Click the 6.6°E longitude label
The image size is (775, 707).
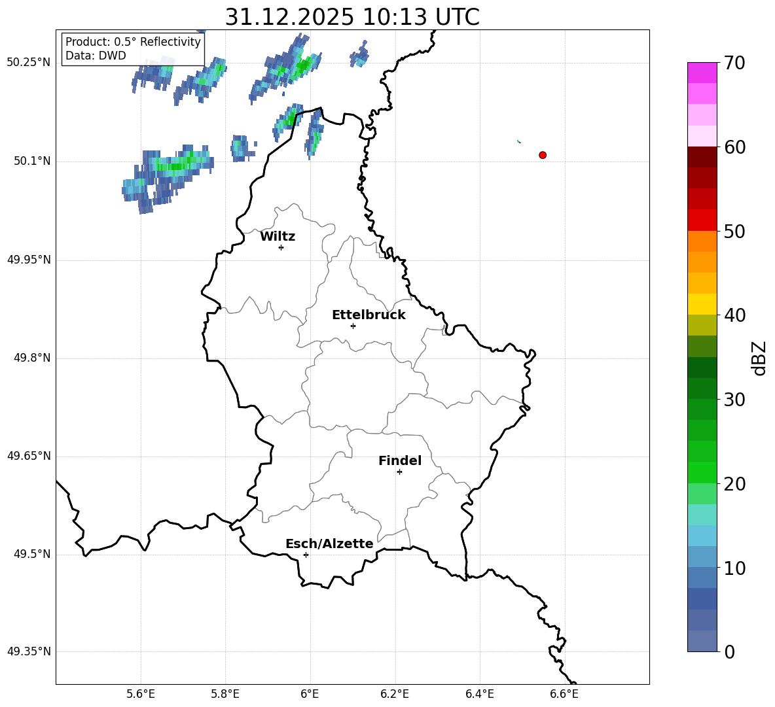point(564,694)
